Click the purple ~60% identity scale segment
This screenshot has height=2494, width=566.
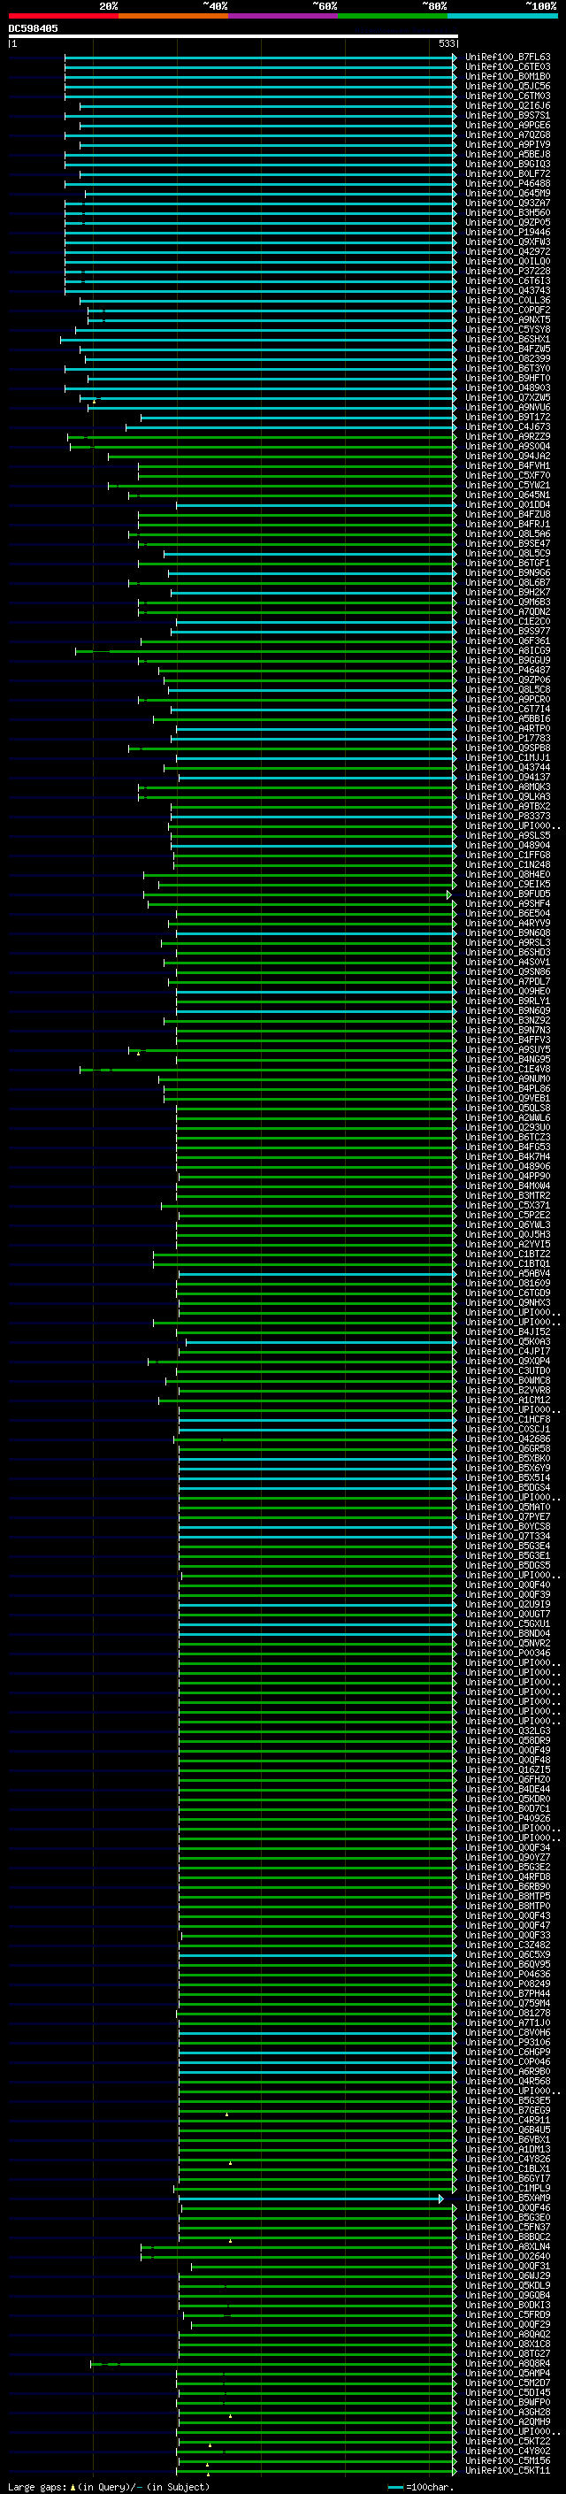point(282,16)
